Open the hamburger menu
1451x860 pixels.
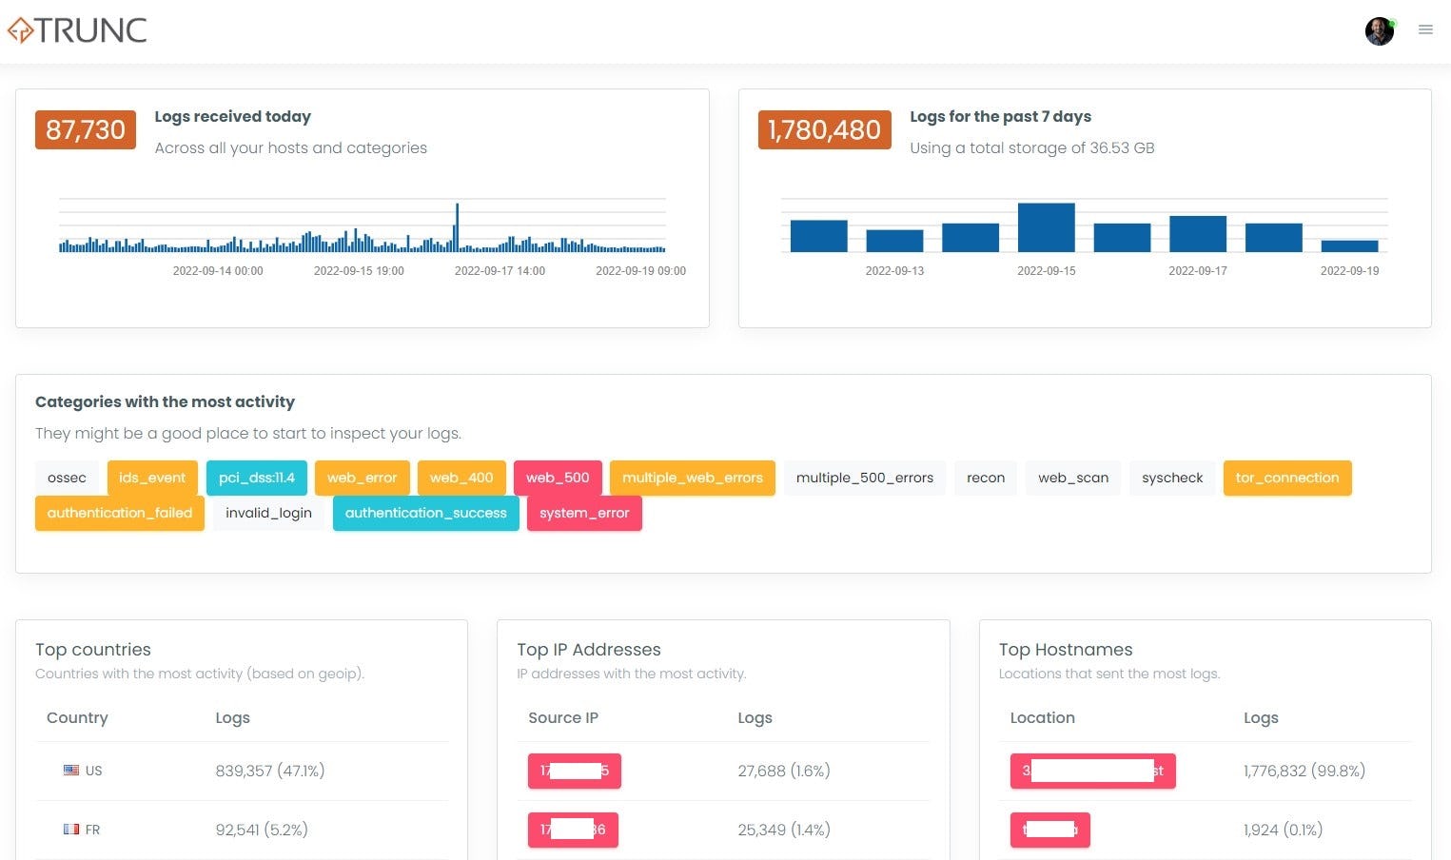point(1425,29)
